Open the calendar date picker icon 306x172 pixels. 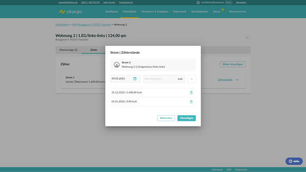tap(135, 79)
